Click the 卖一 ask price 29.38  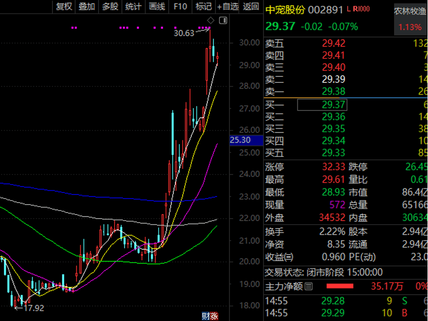[334, 91]
